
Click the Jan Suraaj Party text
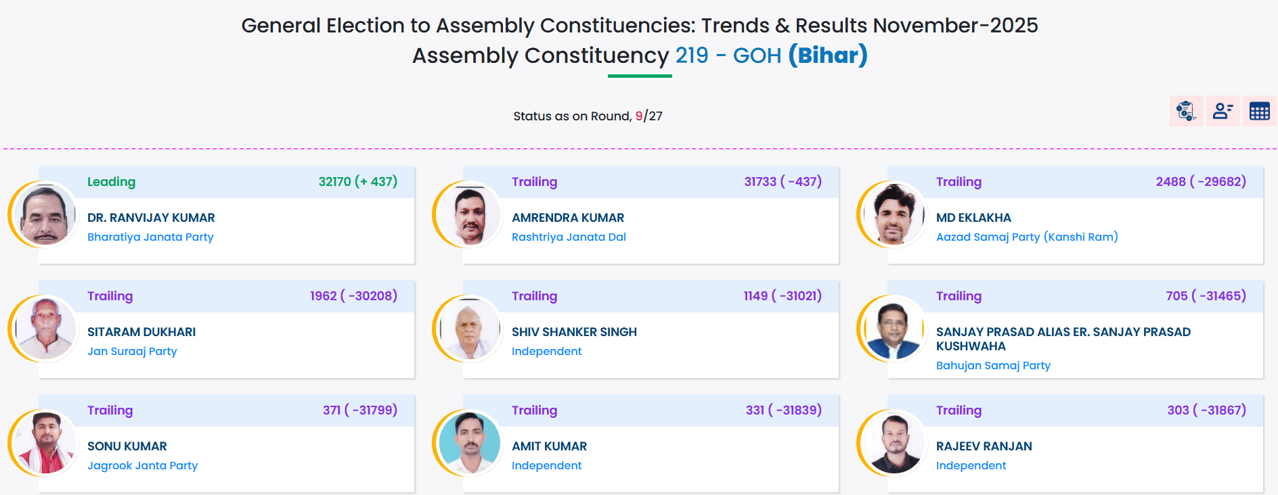click(x=132, y=352)
